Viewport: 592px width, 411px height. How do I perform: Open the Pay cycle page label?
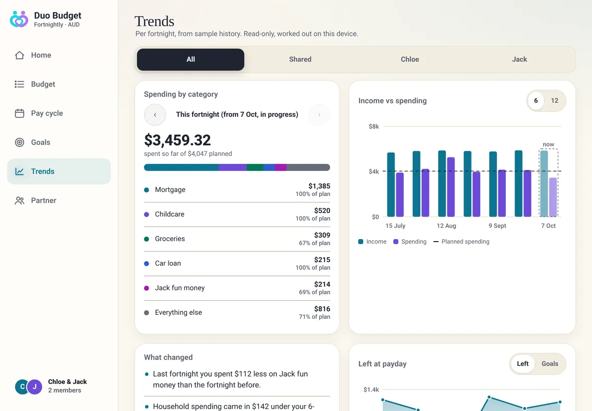point(47,113)
